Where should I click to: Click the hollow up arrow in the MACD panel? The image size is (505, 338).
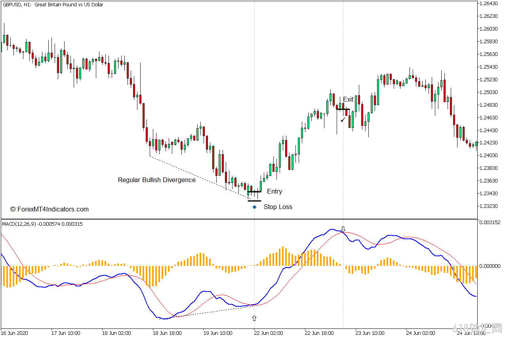[254, 318]
